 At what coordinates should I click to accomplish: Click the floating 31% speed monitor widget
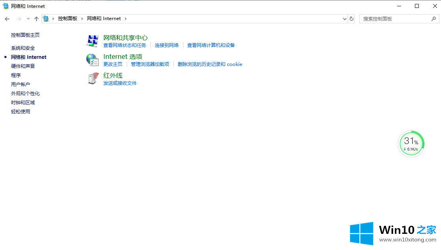pyautogui.click(x=411, y=143)
